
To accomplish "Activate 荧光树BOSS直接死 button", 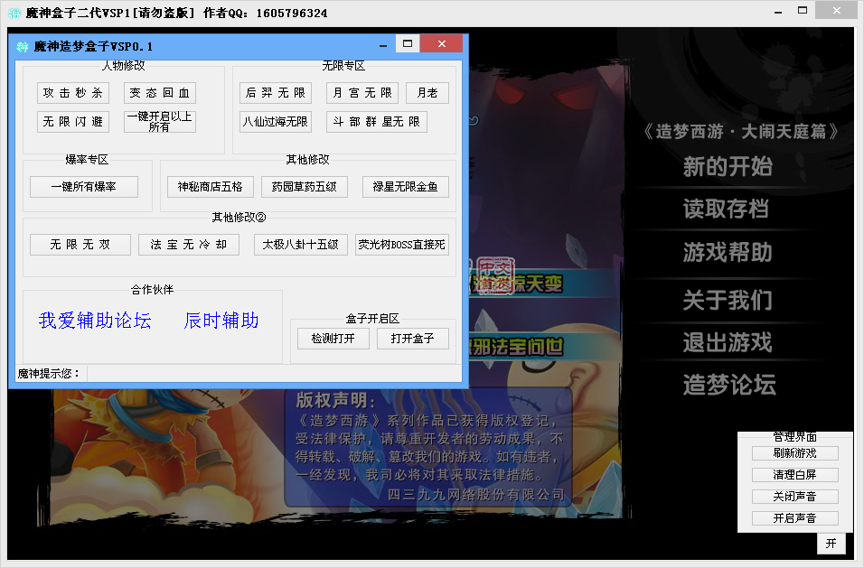I will [x=401, y=245].
